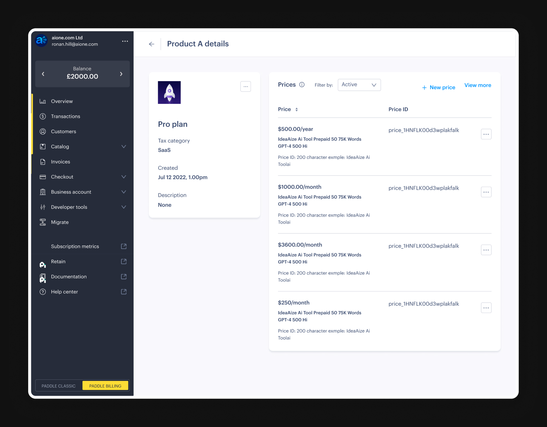Select the Transactions sidebar icon
Image resolution: width=547 pixels, height=427 pixels.
pos(43,116)
